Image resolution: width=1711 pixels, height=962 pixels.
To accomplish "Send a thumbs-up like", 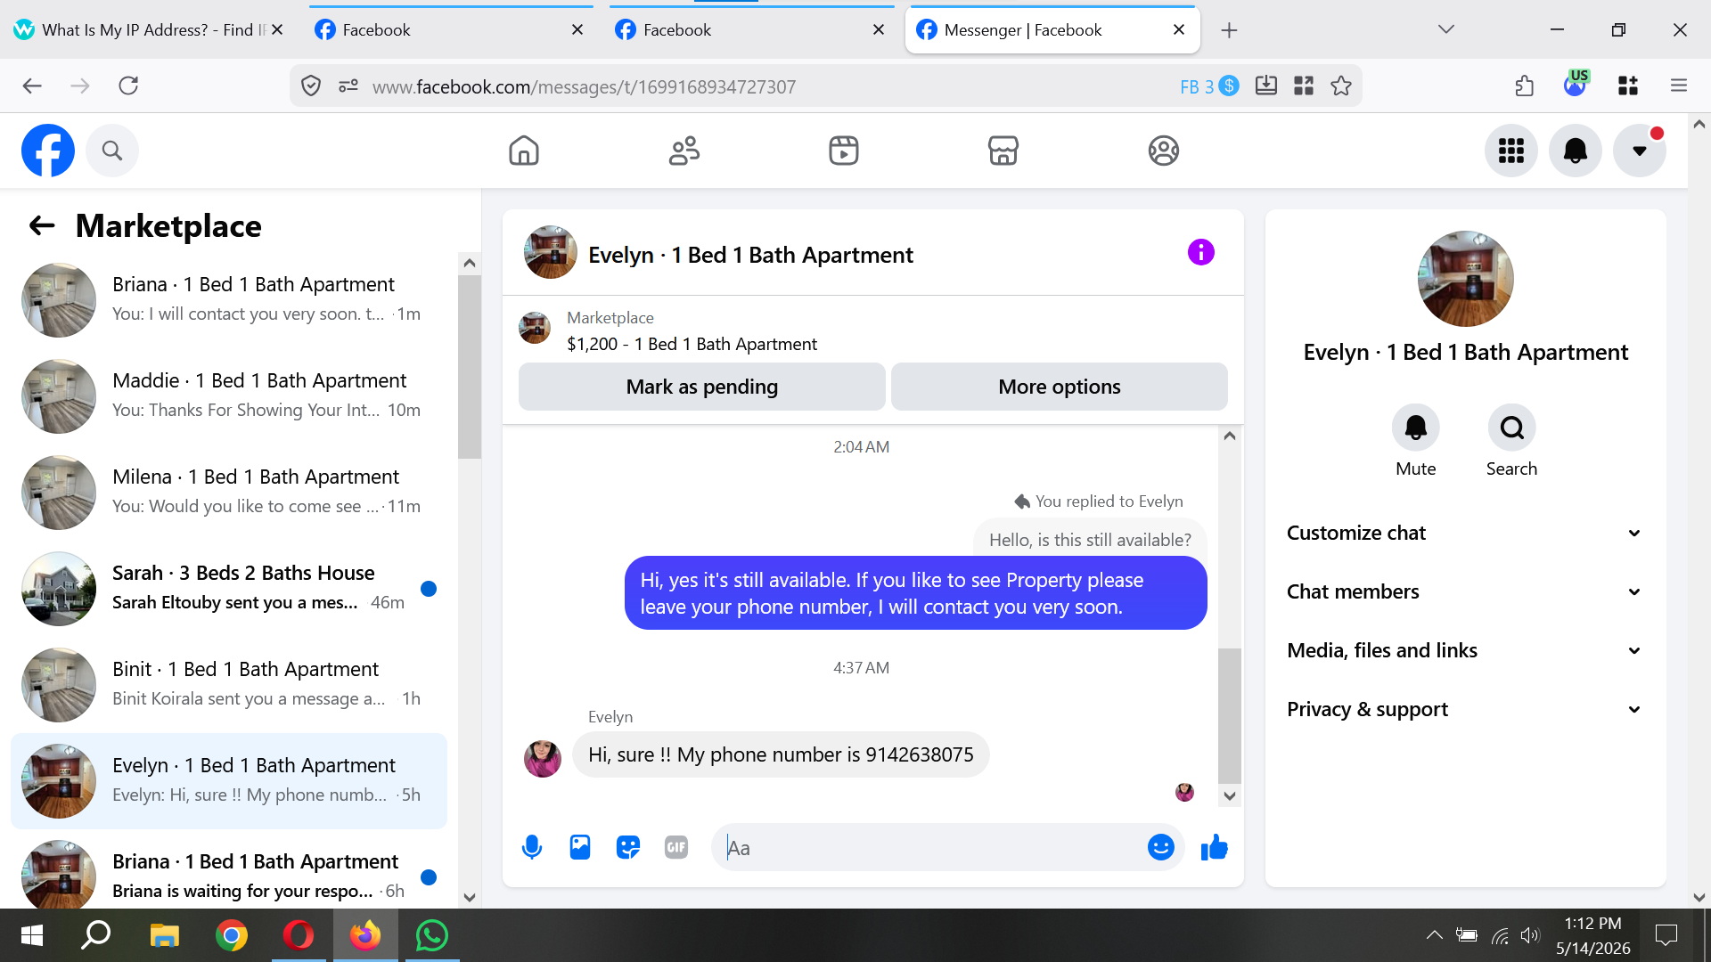I will [x=1215, y=847].
